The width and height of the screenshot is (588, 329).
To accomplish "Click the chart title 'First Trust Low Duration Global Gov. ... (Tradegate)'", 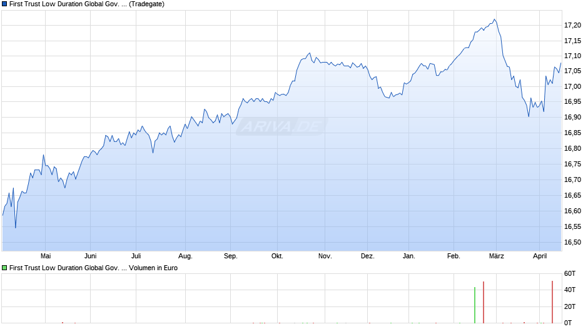I will point(86,4).
